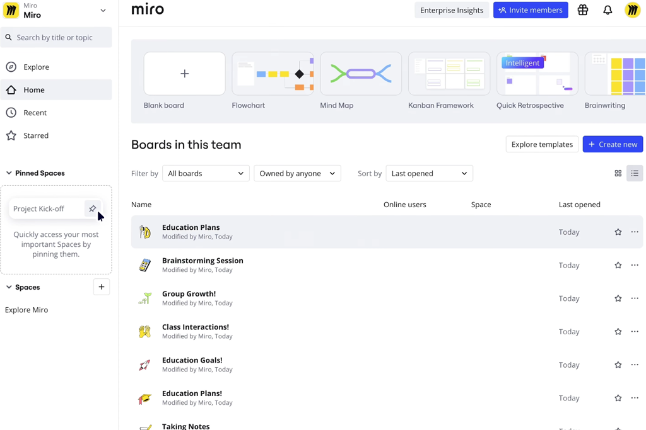Choose the Kanban Framework template
The width and height of the screenshot is (646, 430).
[x=449, y=74]
